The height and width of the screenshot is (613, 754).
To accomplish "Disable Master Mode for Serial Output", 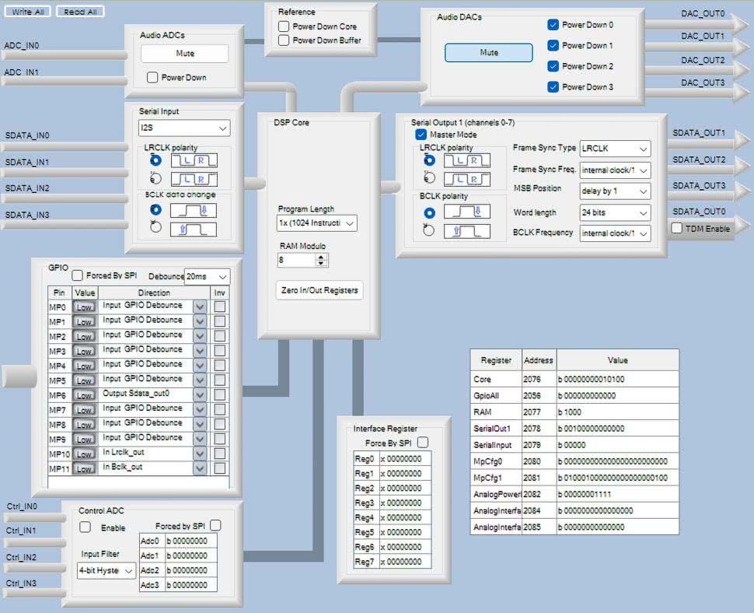I will coord(421,135).
